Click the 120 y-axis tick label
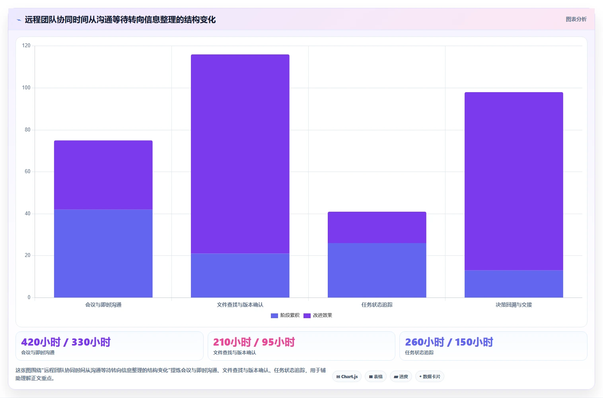 click(x=26, y=46)
